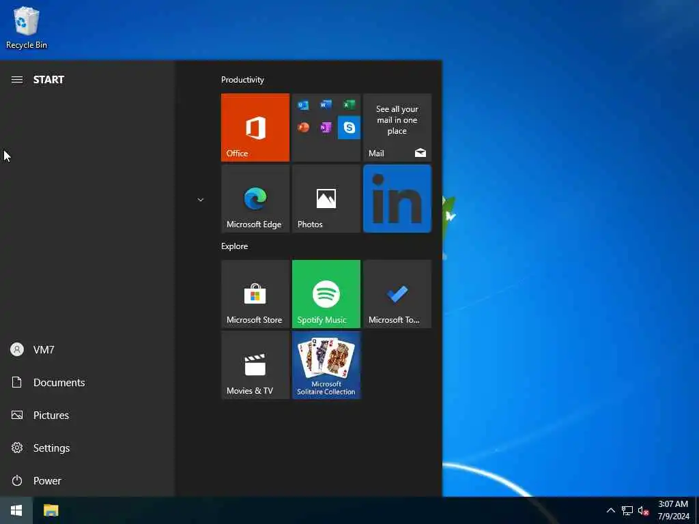Open the Power options
The width and height of the screenshot is (699, 524).
click(87, 481)
